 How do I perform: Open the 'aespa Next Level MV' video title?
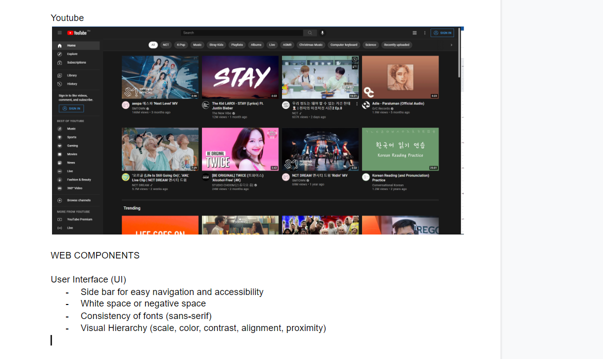(x=155, y=103)
